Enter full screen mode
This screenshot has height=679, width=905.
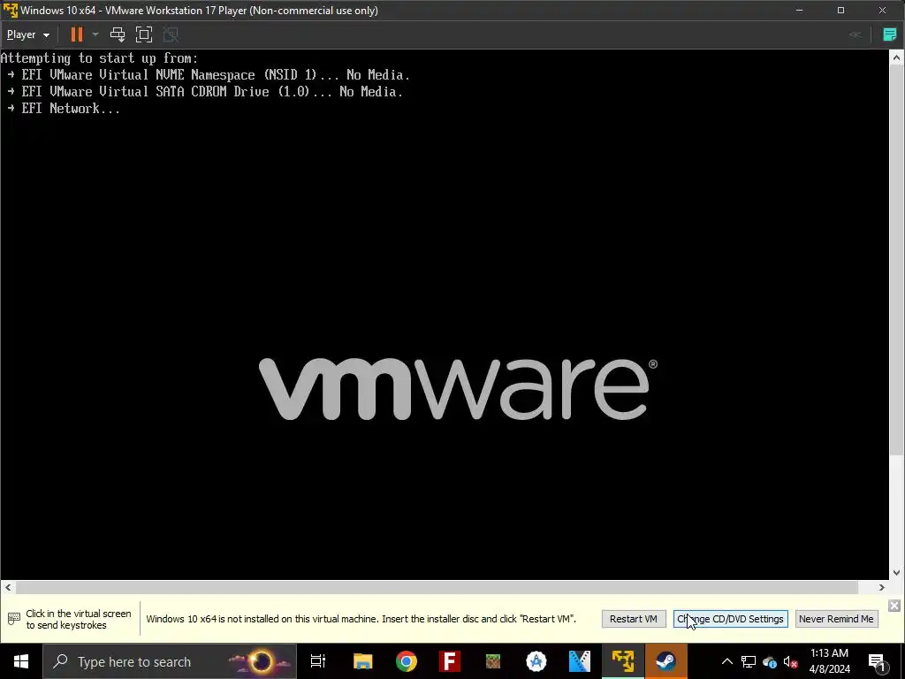click(x=144, y=34)
